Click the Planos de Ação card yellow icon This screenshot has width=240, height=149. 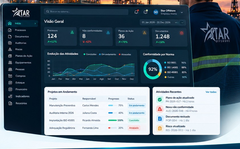pos(144,33)
